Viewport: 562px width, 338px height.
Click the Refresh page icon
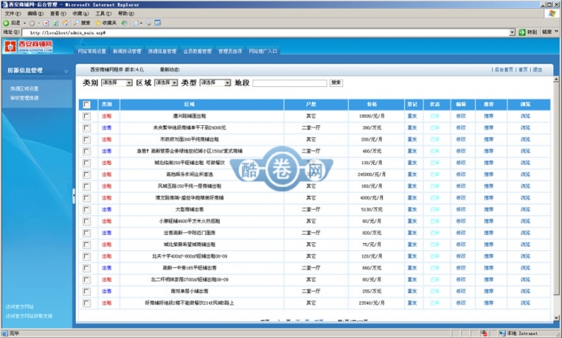55,24
